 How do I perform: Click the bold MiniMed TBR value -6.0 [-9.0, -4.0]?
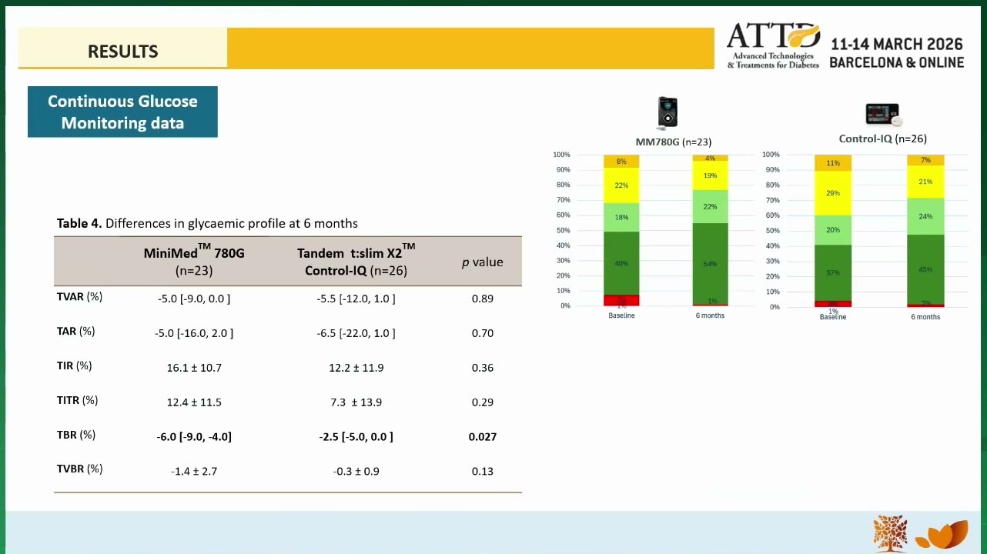(194, 436)
